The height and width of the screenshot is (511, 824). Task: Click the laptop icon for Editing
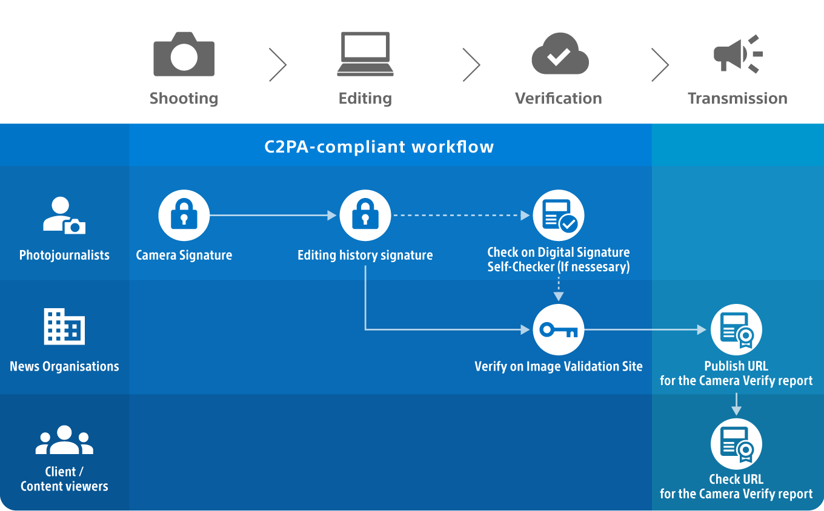365,53
